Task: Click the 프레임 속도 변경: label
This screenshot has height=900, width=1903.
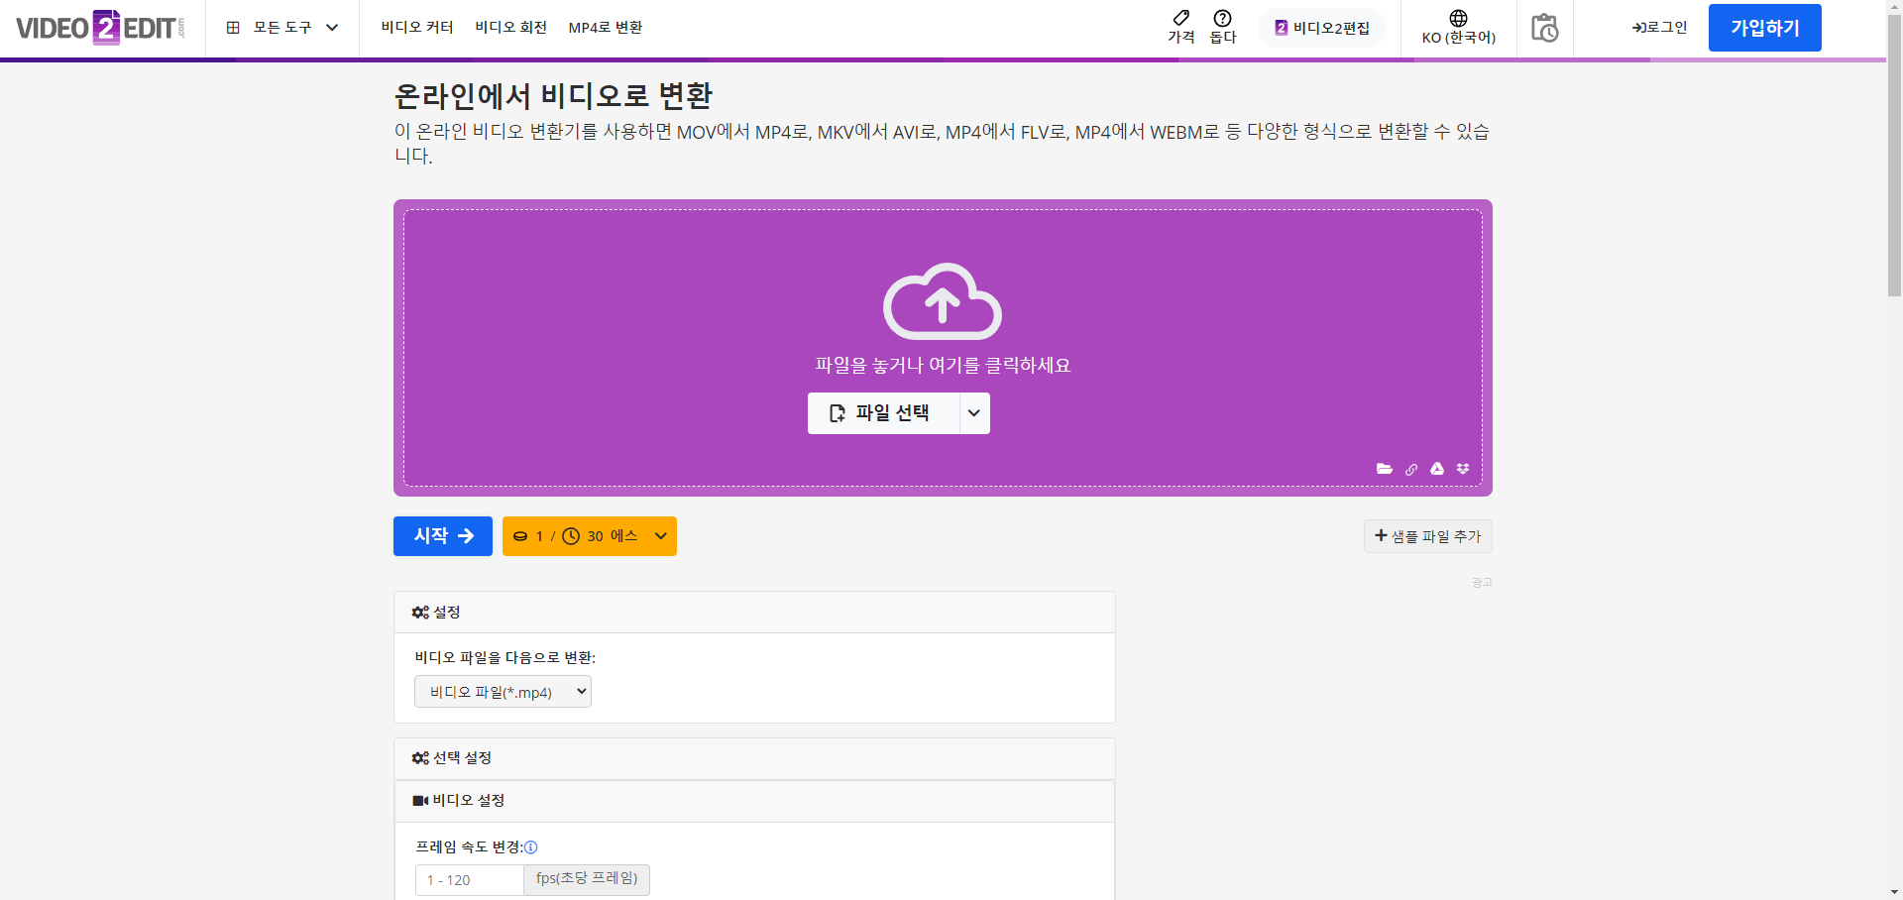Action: pyautogui.click(x=469, y=847)
